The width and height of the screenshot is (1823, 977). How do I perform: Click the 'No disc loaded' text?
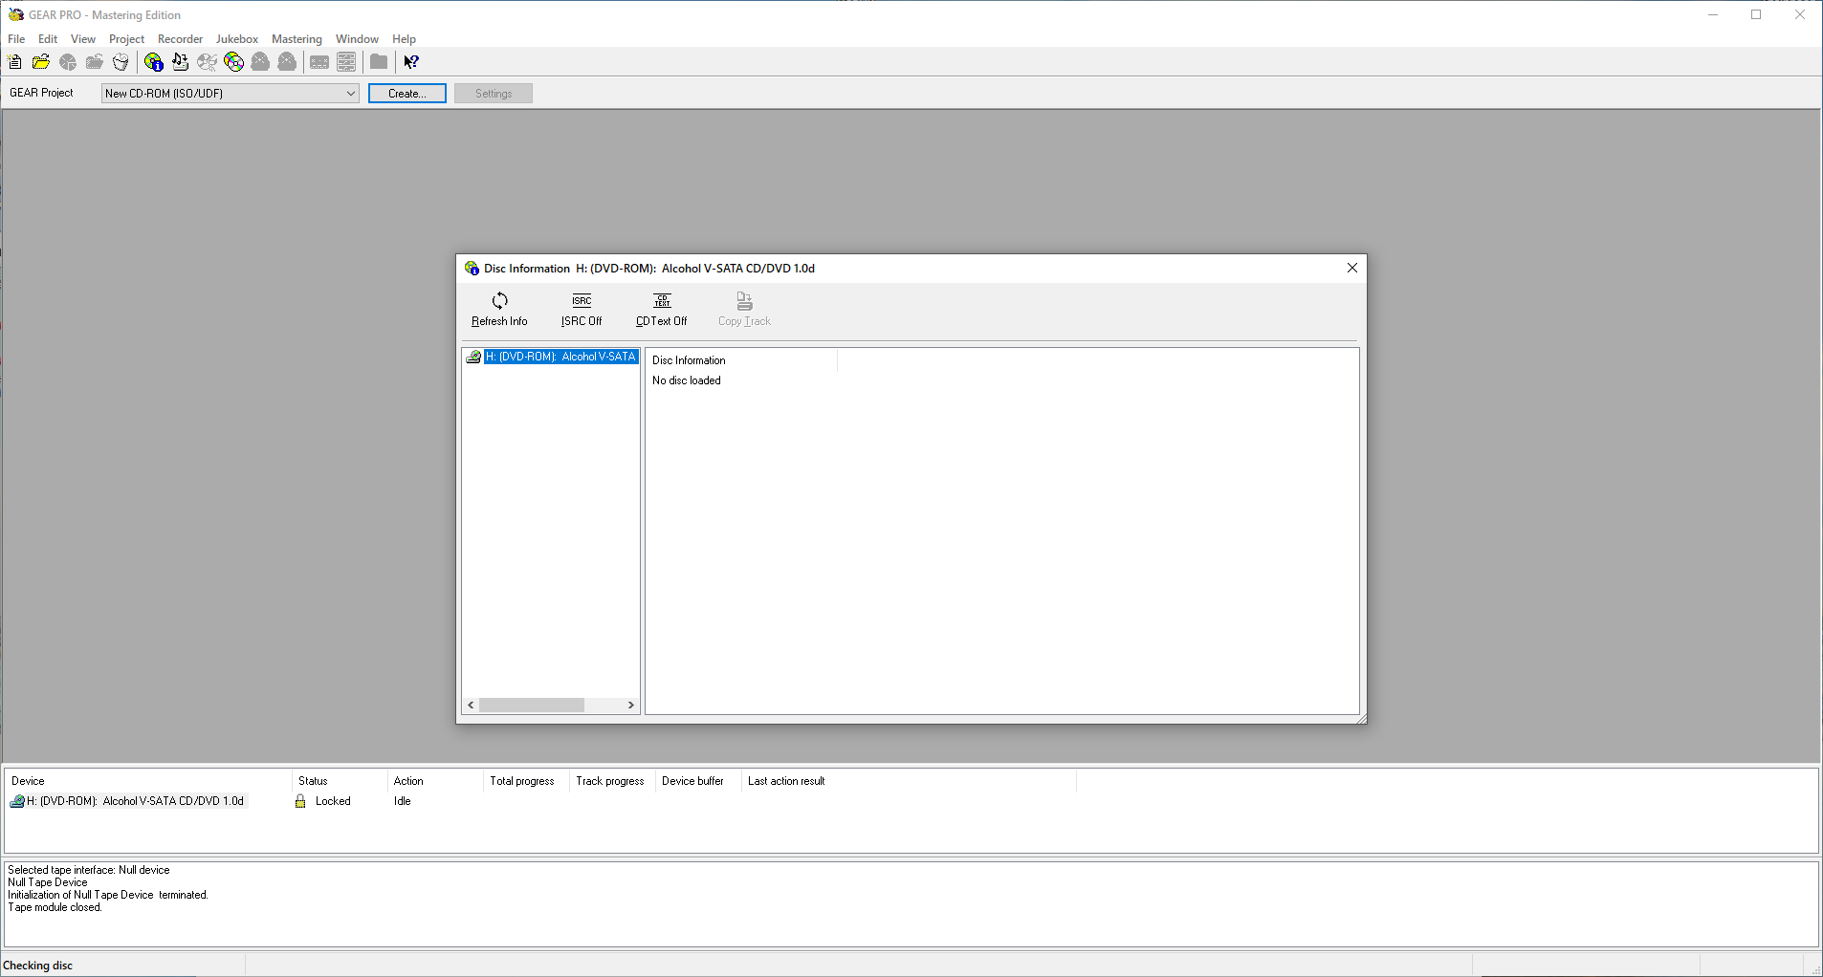pyautogui.click(x=687, y=380)
